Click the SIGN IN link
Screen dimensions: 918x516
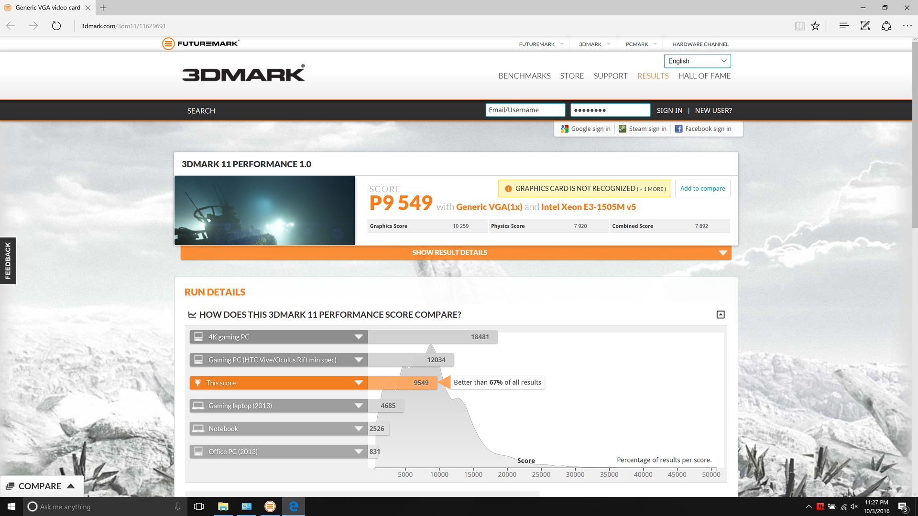click(669, 110)
